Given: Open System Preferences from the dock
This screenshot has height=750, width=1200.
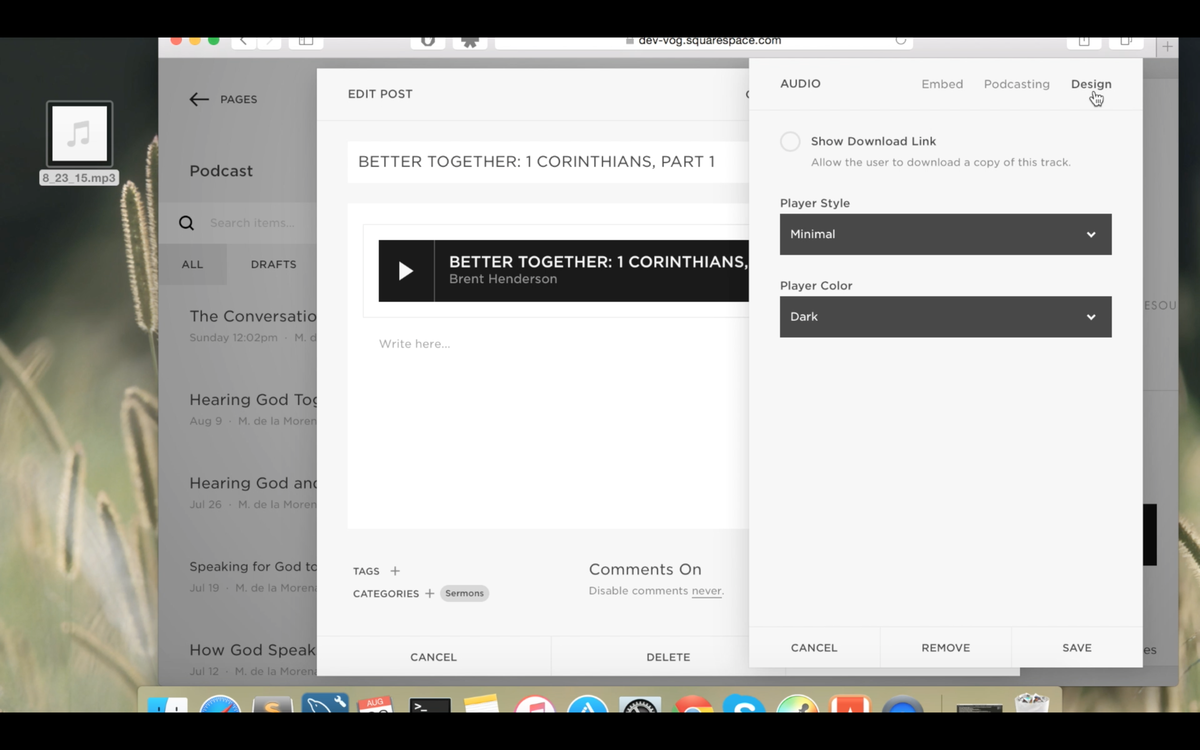Looking at the screenshot, I should (640, 705).
